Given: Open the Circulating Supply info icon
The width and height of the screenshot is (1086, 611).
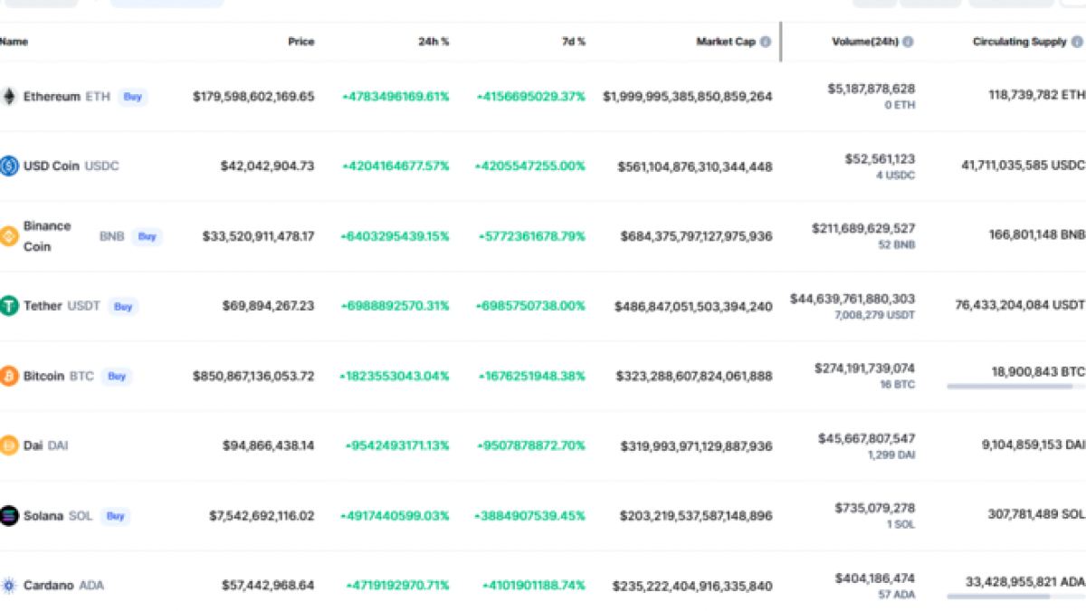Looking at the screenshot, I should pyautogui.click(x=1077, y=42).
